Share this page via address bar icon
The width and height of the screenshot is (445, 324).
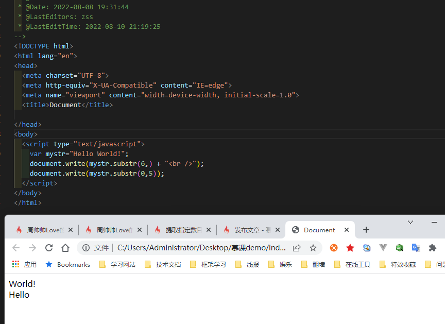(297, 248)
